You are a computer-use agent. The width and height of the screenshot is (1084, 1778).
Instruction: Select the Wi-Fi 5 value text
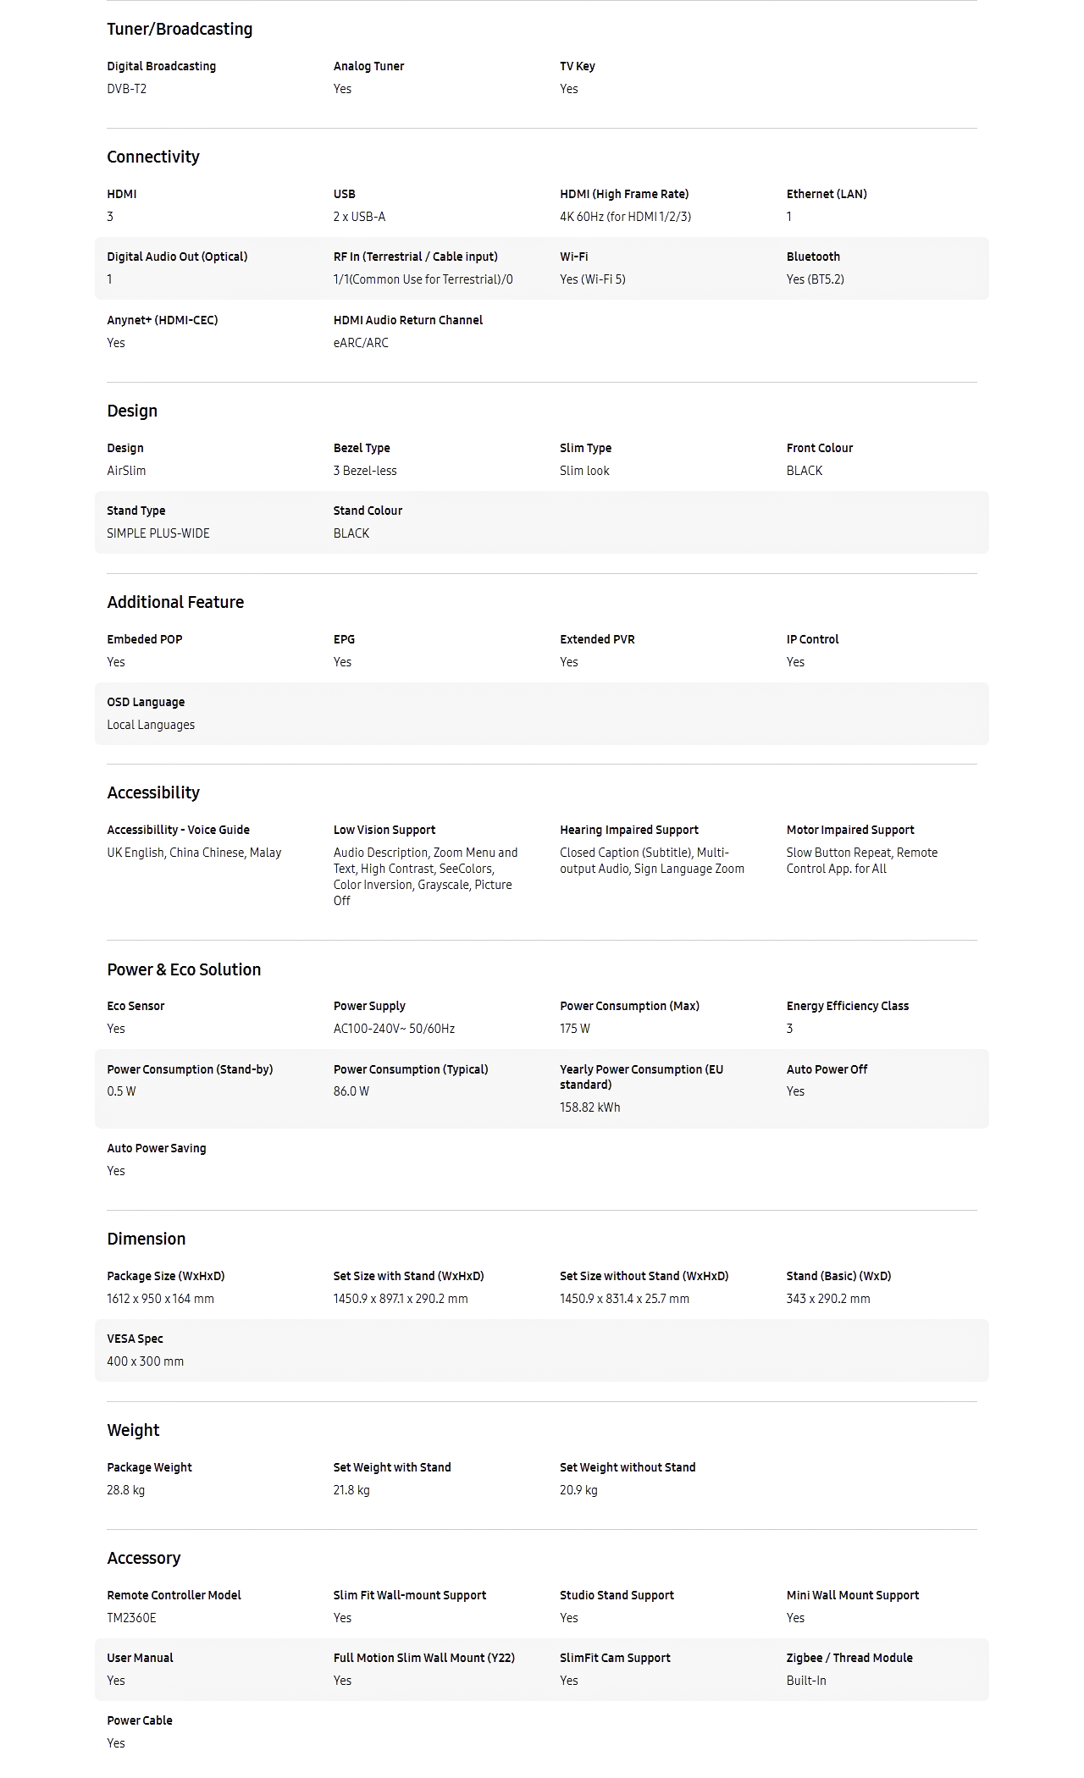click(x=593, y=279)
